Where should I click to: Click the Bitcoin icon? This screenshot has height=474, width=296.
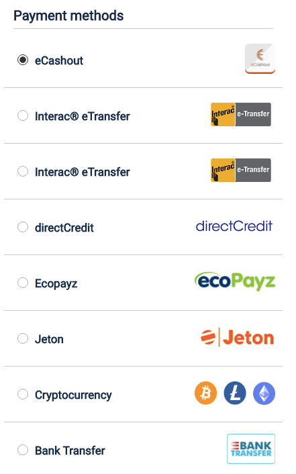tap(205, 393)
